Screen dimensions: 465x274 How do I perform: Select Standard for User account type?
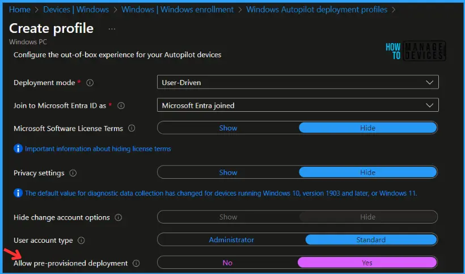pos(371,239)
